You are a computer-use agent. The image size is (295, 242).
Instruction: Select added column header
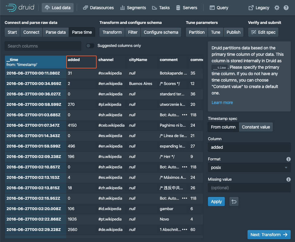(81, 62)
